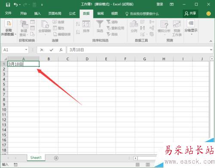The height and width of the screenshot is (168, 215).
Task: Expand the formula bar chevron
Action: 211,50
